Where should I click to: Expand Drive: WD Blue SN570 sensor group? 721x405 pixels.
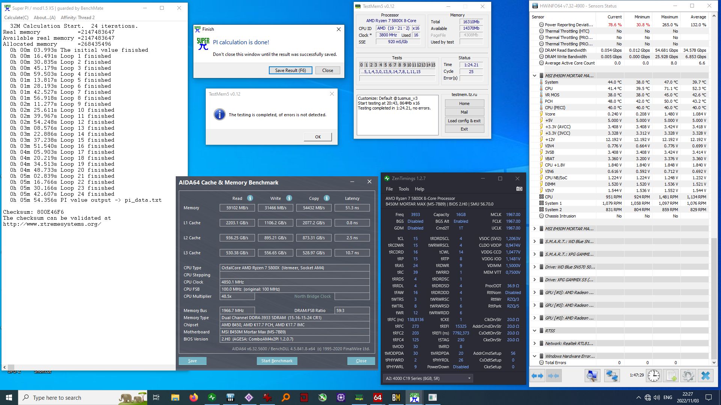tap(535, 267)
